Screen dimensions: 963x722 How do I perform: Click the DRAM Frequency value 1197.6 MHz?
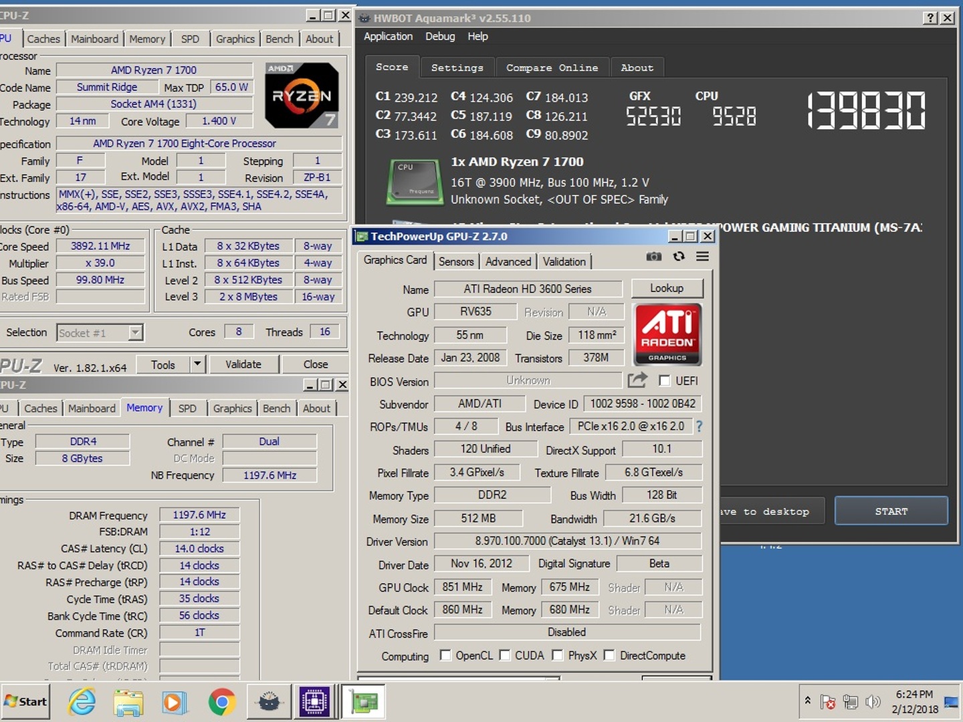point(199,515)
